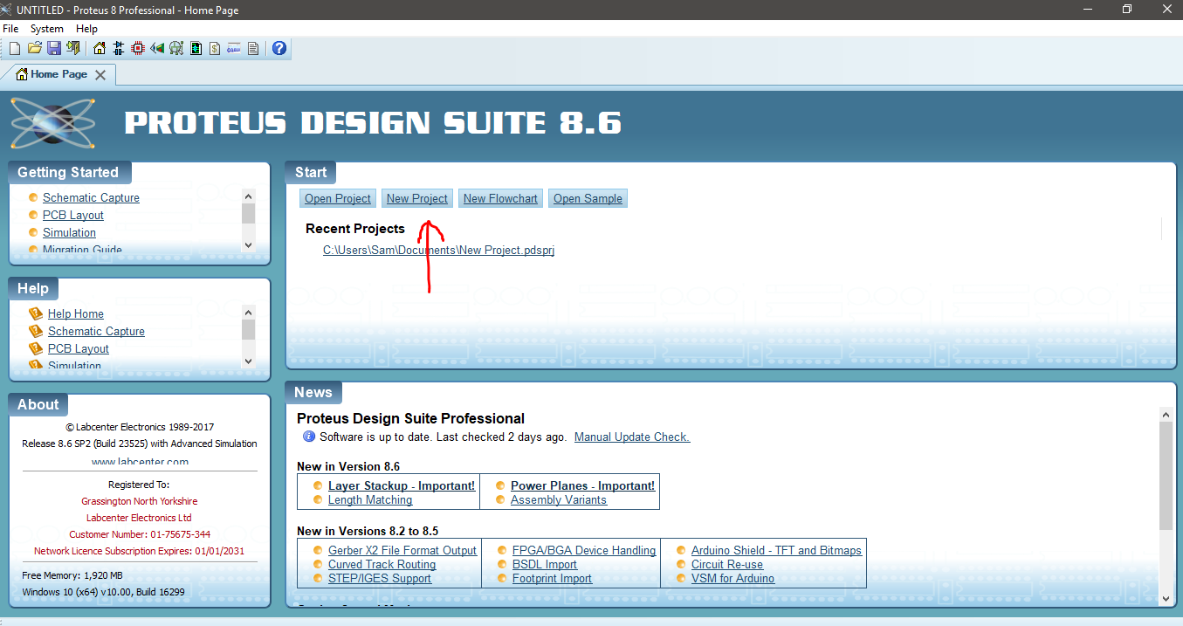
Task: Open the Length Matching news link
Action: (x=370, y=499)
